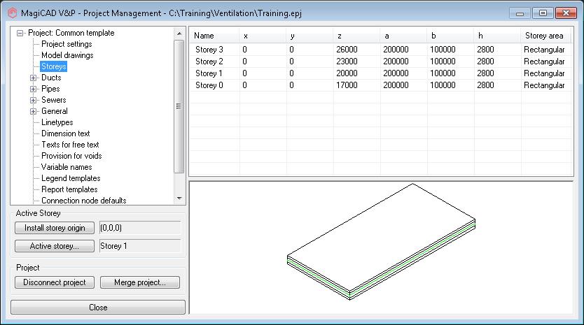Open Legend templates in the tree

tap(71, 178)
